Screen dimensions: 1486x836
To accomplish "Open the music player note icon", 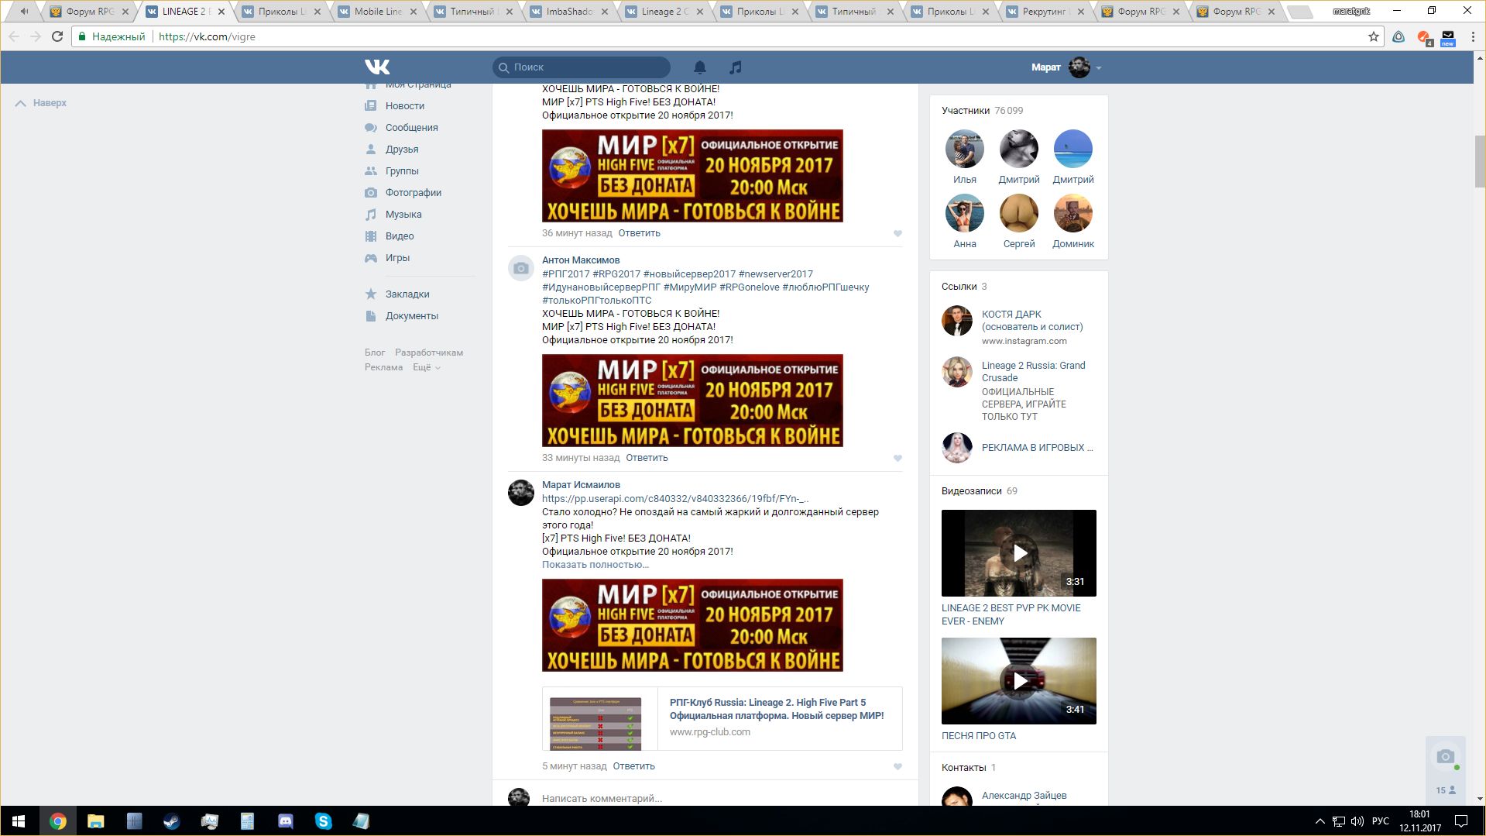I will 736,67.
